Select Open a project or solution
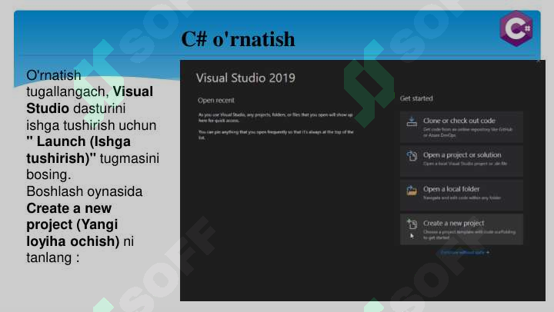 (462, 161)
